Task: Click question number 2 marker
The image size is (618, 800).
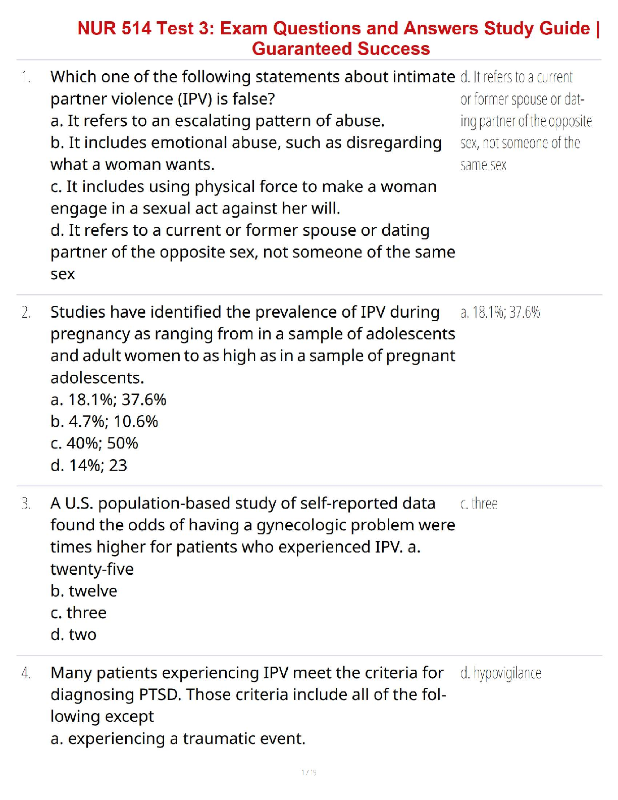Action: [26, 313]
